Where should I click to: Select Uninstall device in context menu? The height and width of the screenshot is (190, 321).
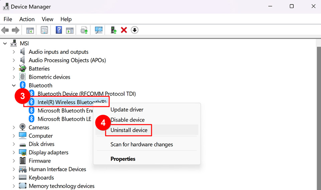click(147, 130)
